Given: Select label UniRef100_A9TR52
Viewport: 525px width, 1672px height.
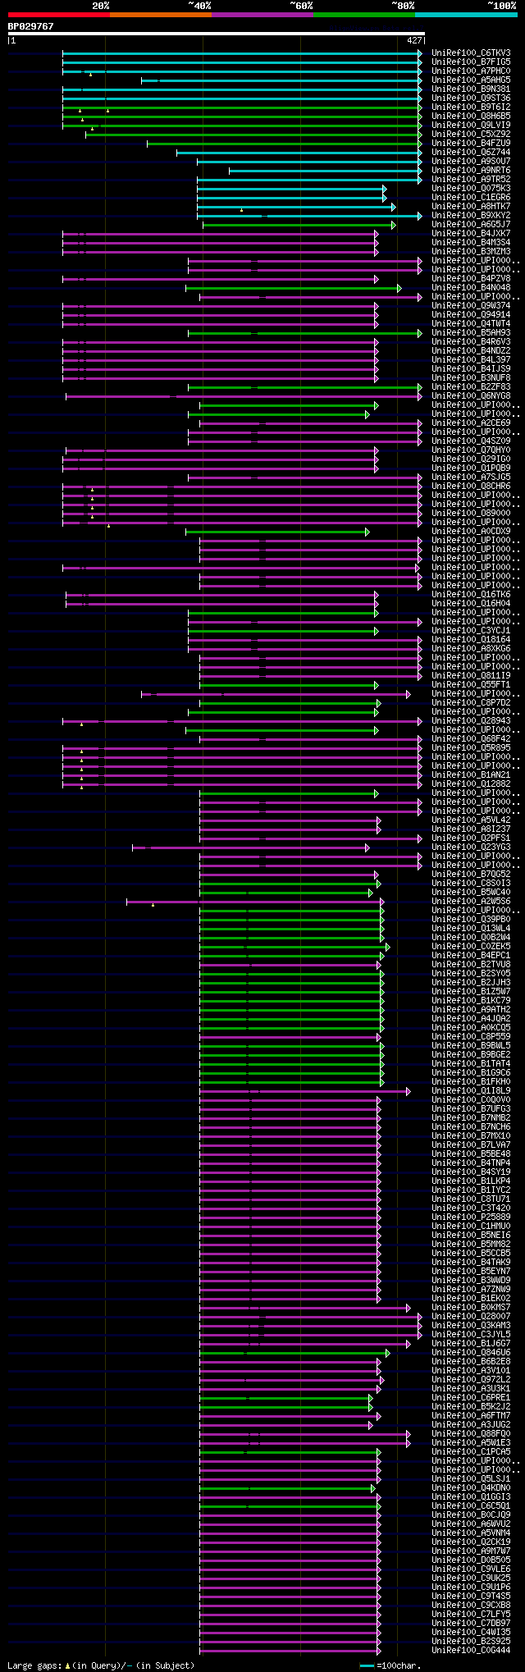Looking at the screenshot, I should 471,180.
